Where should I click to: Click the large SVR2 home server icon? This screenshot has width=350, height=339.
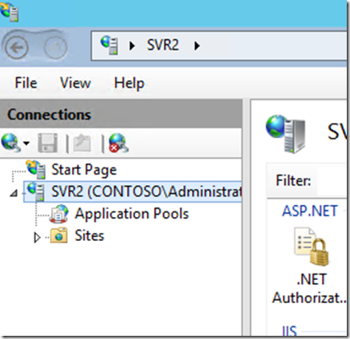tap(285, 134)
